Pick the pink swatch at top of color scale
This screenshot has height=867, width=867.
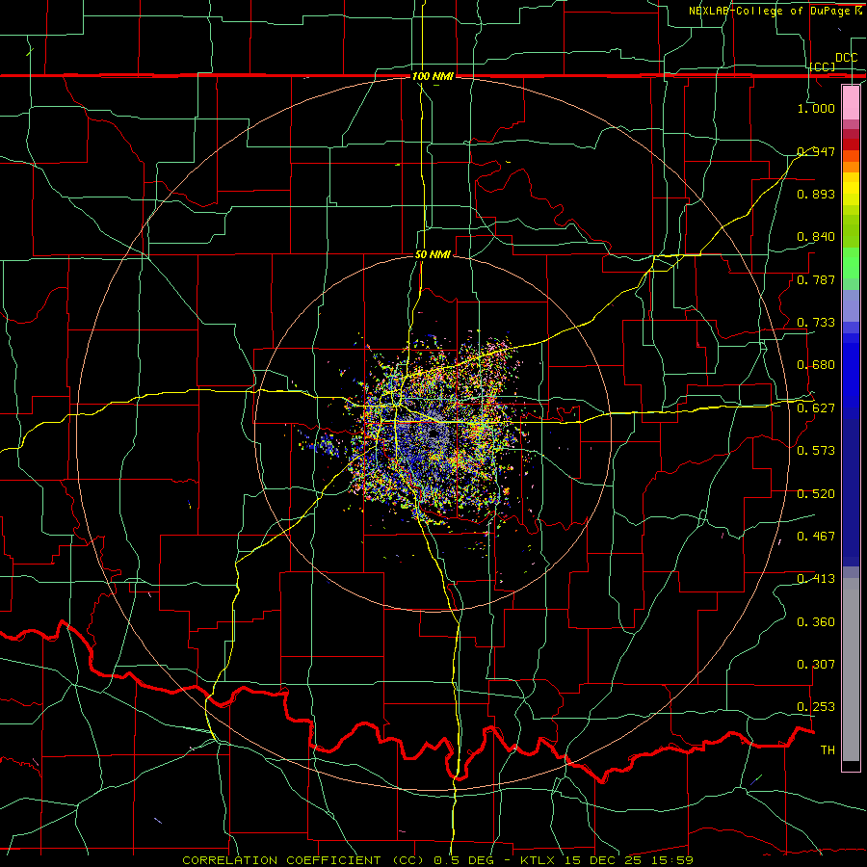pos(851,102)
